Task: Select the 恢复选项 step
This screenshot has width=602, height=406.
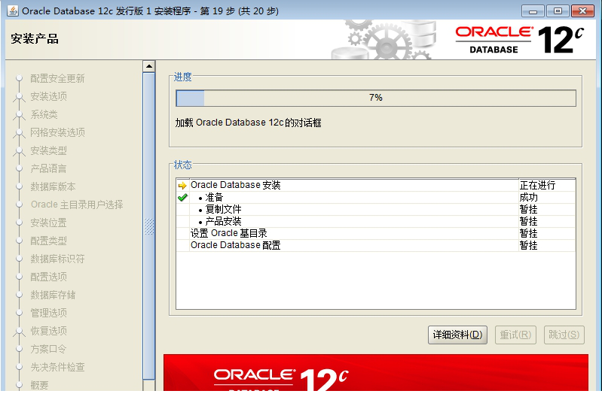Action: (48, 331)
